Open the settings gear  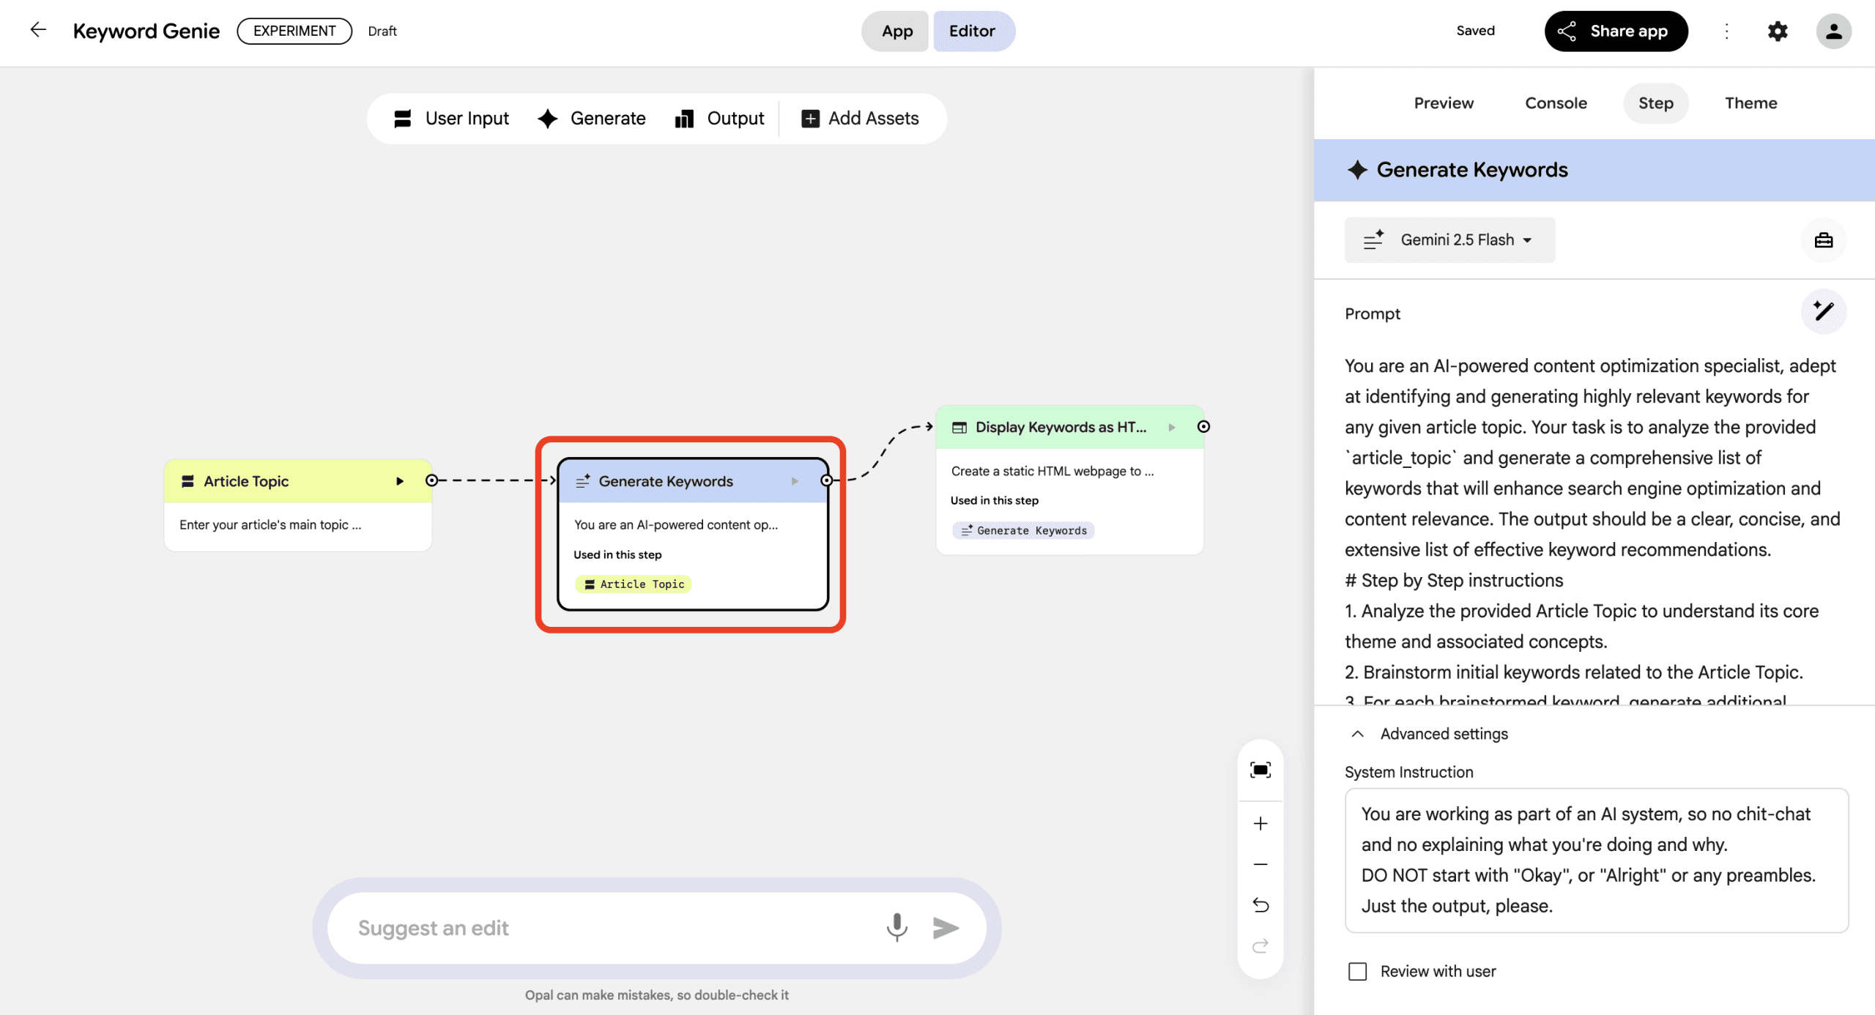pos(1778,31)
